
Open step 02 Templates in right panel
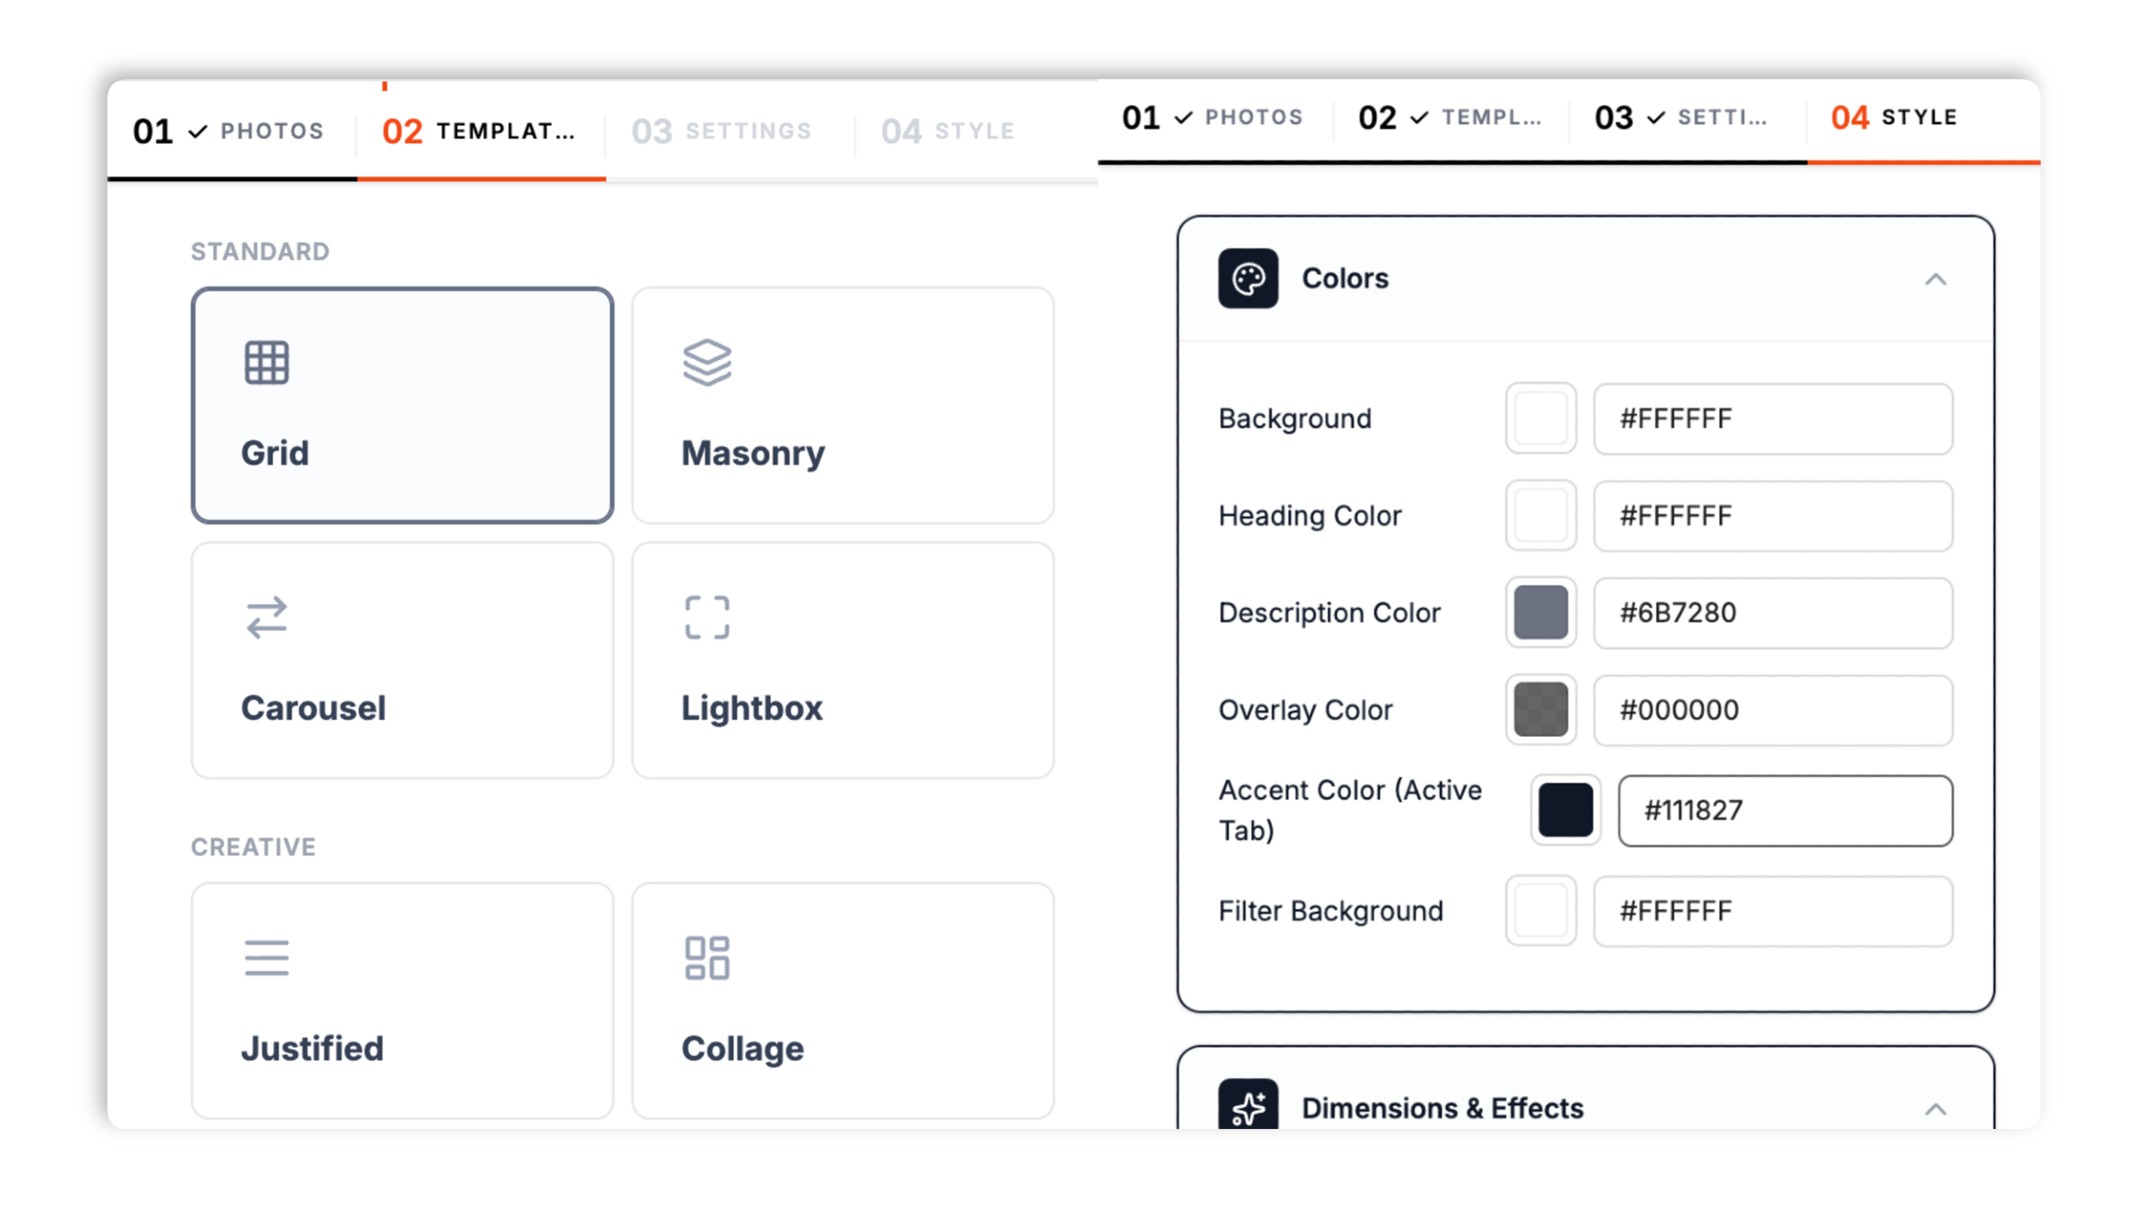pyautogui.click(x=1449, y=118)
